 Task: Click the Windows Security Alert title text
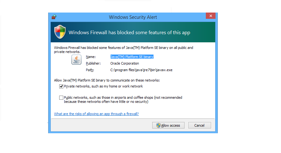tap(133, 17)
